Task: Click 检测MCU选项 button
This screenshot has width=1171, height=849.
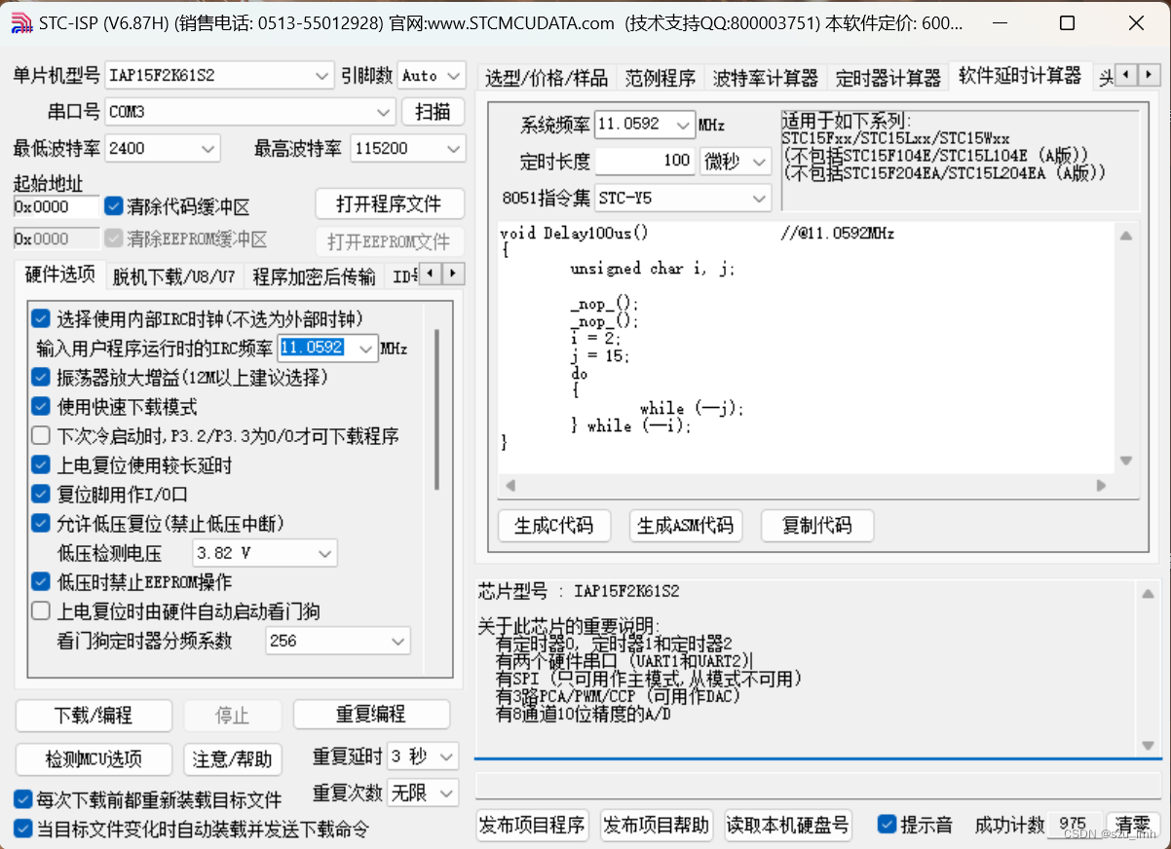Action: pos(94,759)
